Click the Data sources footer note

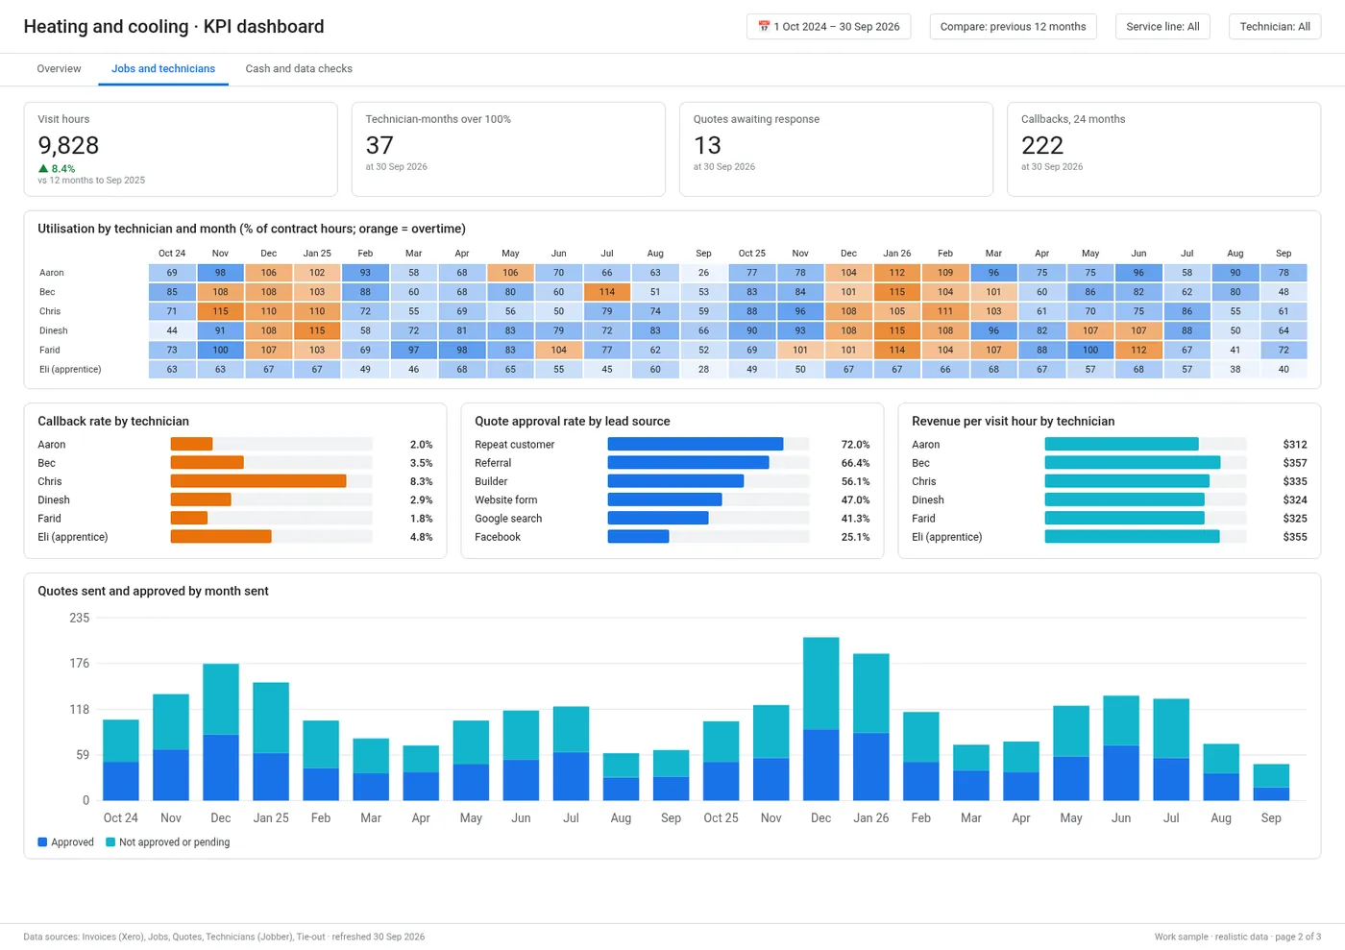(224, 937)
